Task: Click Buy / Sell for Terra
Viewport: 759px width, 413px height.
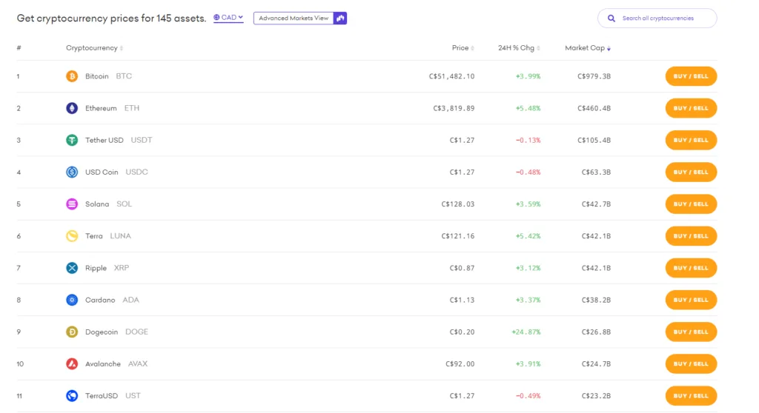Action: tap(691, 236)
